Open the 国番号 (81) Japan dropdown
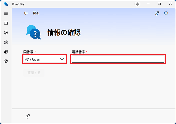 [x=45, y=59]
